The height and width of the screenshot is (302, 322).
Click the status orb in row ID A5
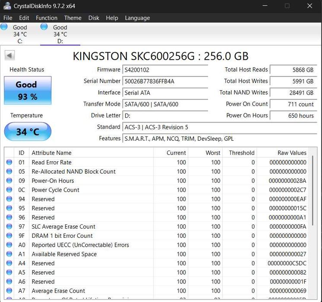click(9, 272)
